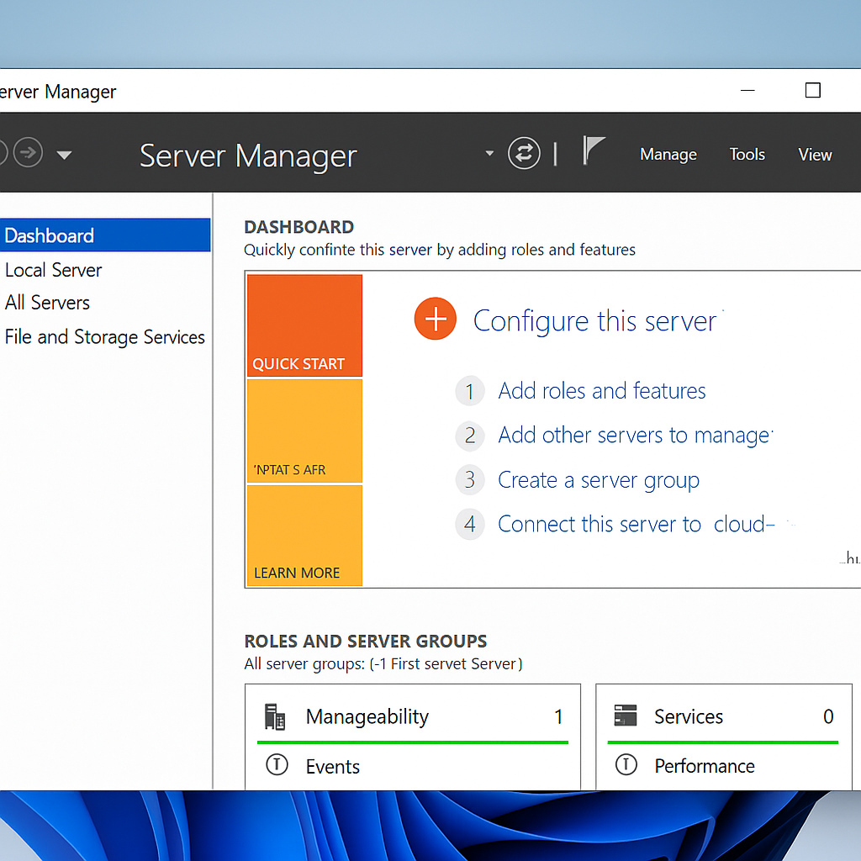Open dropdown arrow left of refresh

tap(489, 154)
